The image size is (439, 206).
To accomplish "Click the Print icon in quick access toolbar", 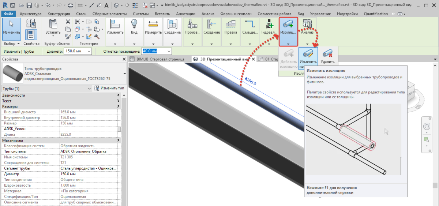I will (x=71, y=5).
